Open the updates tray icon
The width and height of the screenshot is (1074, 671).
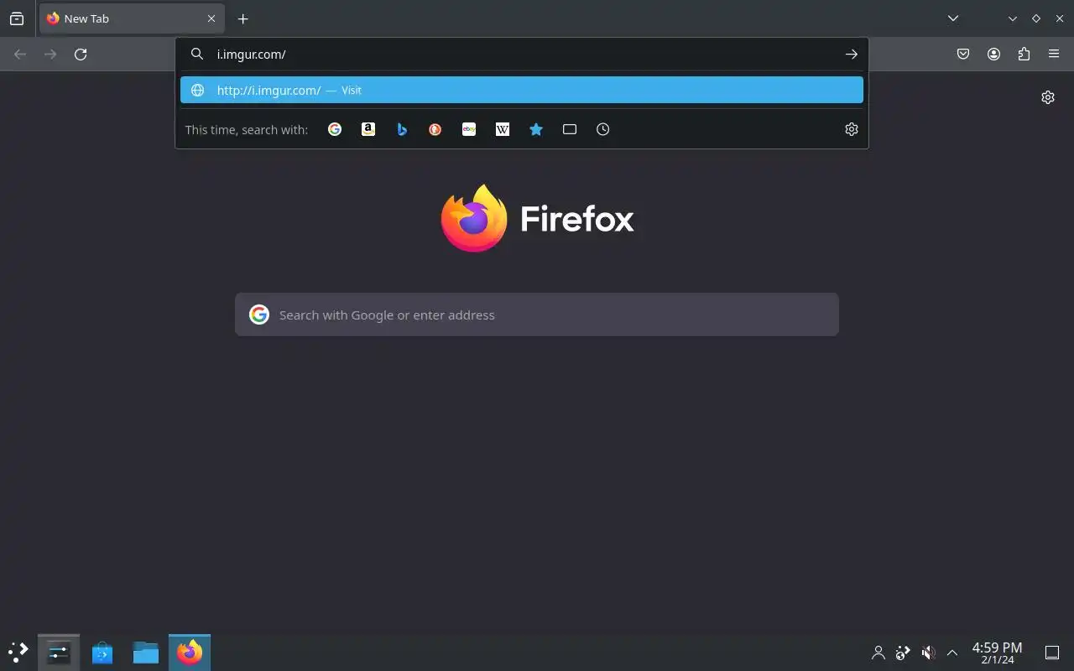click(x=903, y=653)
